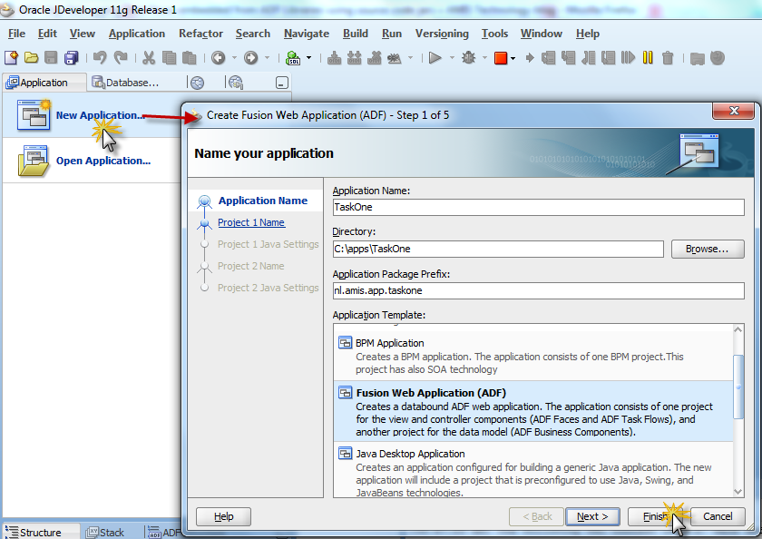The height and width of the screenshot is (539, 762).
Task: Click the Save All toolbar icon
Action: pos(71,58)
